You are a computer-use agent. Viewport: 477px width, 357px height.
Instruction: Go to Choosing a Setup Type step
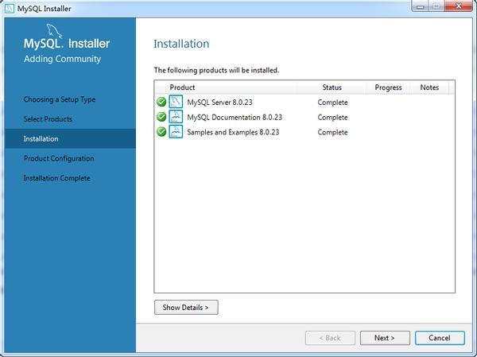coord(60,99)
